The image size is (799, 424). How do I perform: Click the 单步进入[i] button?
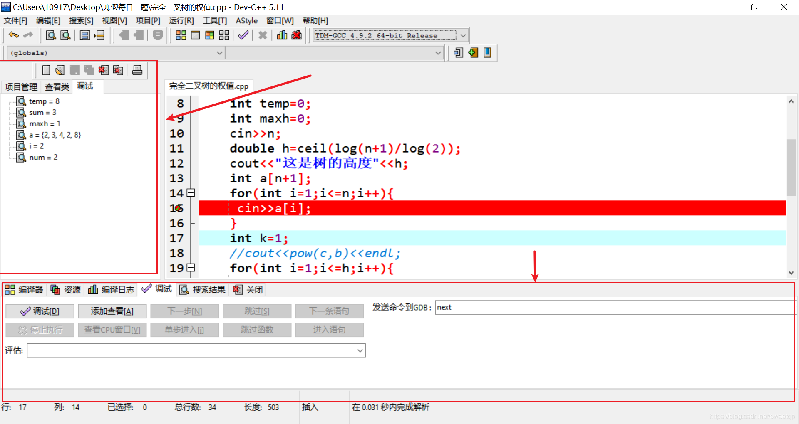tap(184, 330)
